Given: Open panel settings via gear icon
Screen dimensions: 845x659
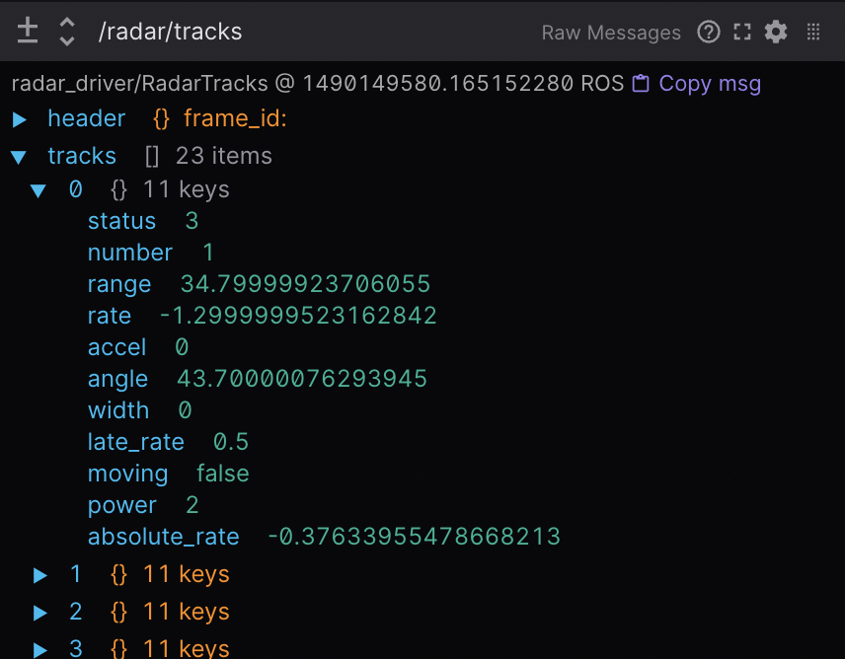Looking at the screenshot, I should pos(777,33).
